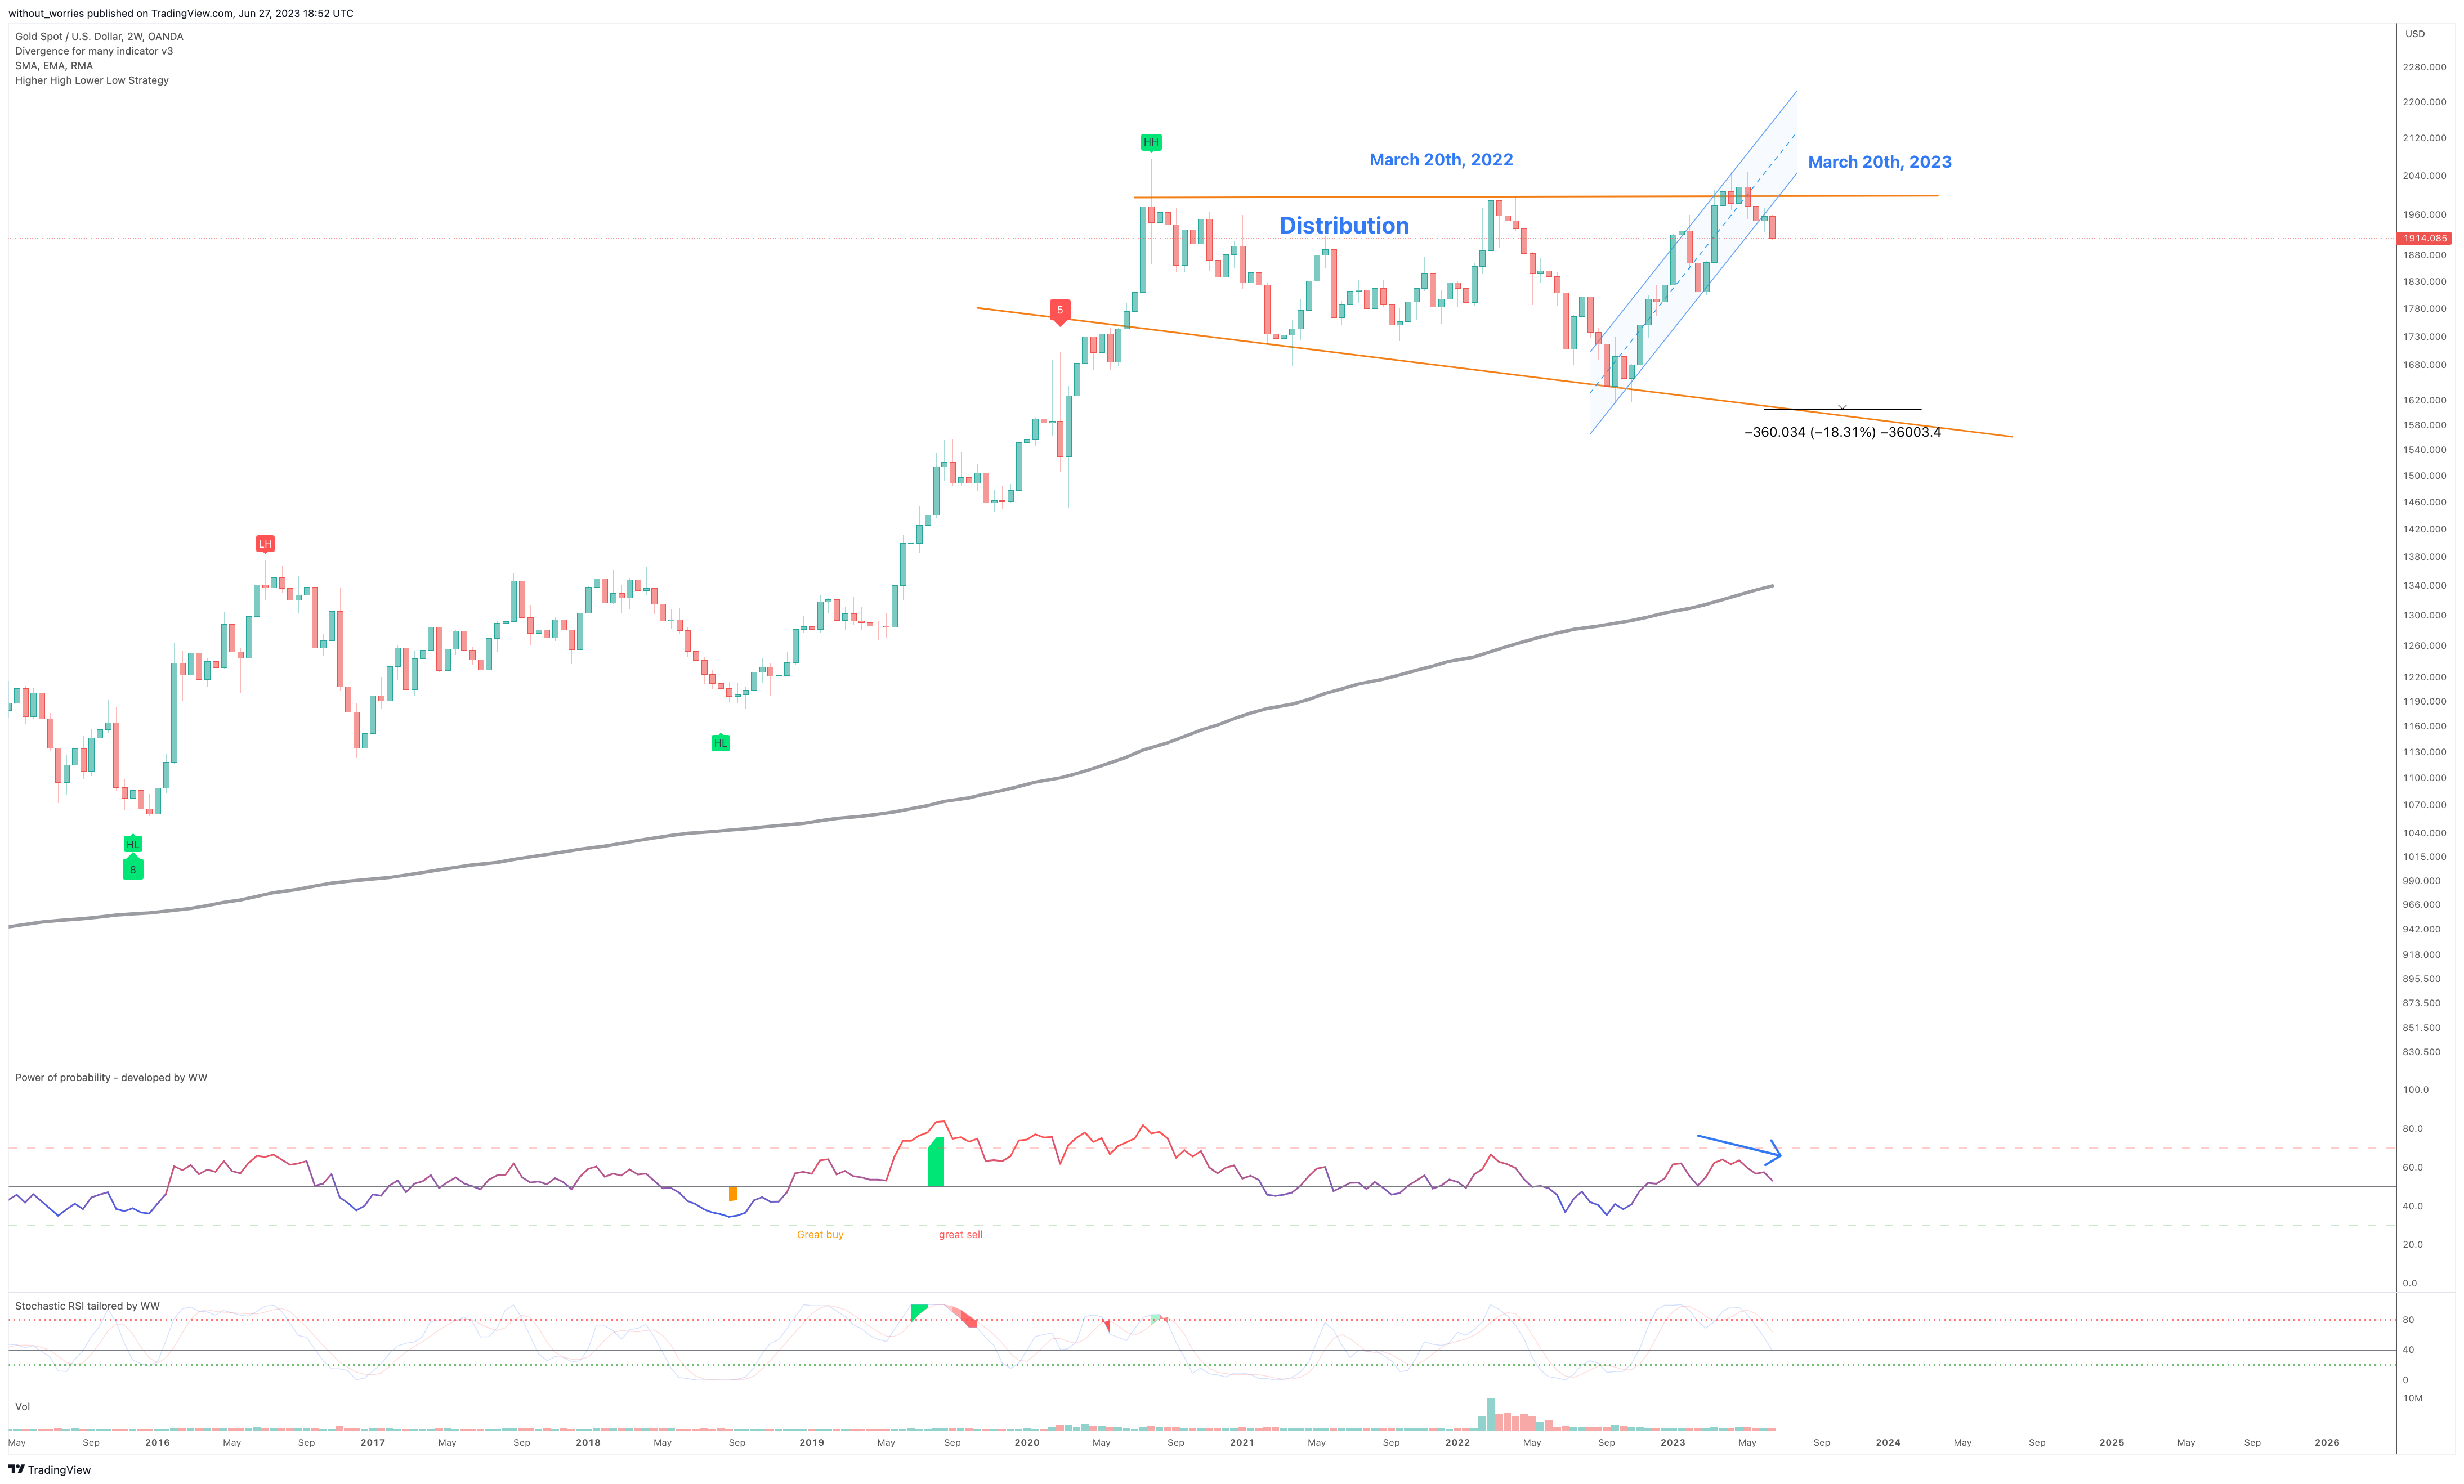Select the March 20th, 2022 annotation
Viewport: 2464px width, 1484px height.
pyautogui.click(x=1441, y=160)
